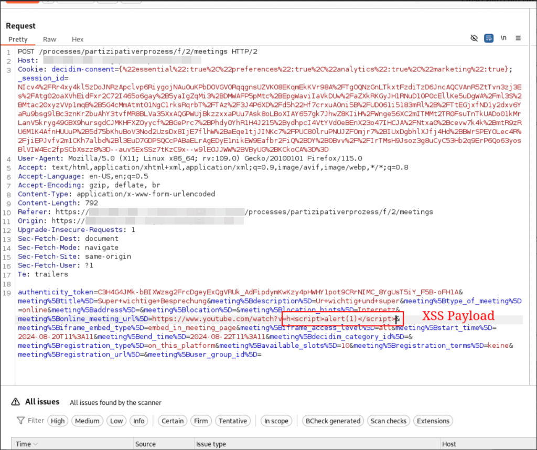Toggle the High severity filter
This screenshot has height=450, width=537.
58,421
